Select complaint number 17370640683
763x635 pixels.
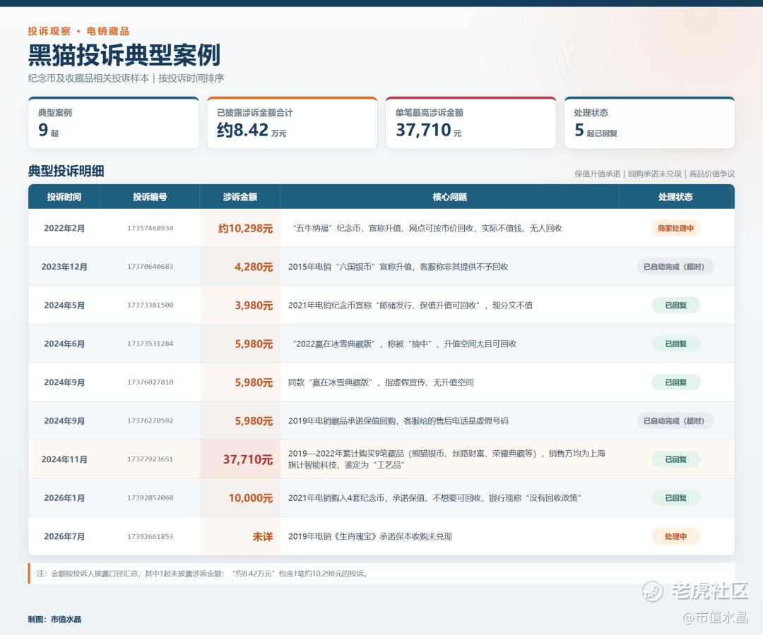[150, 266]
